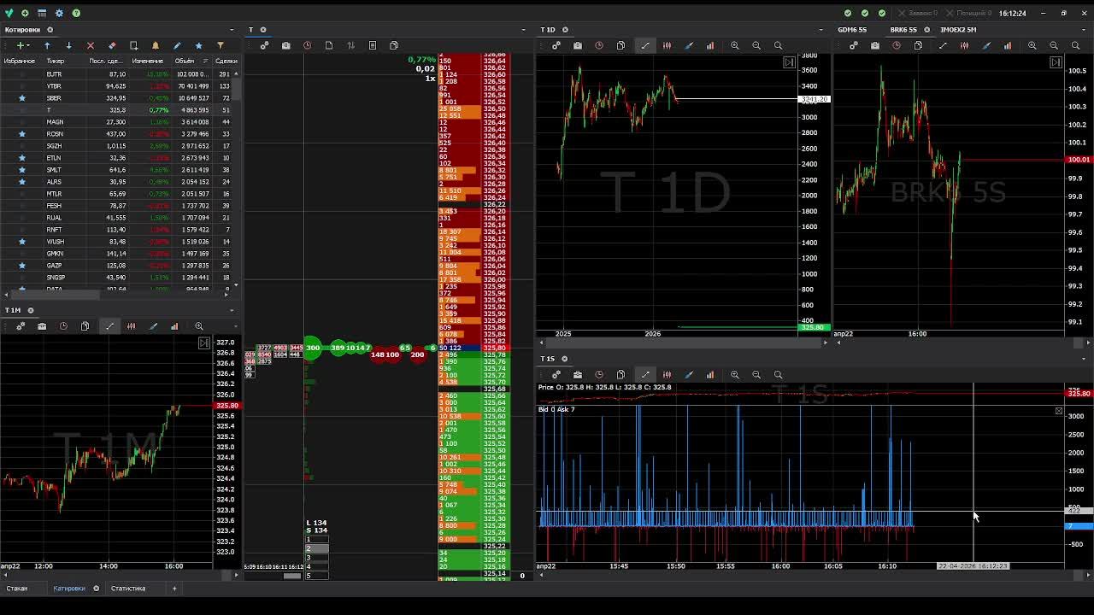Select volume preset 5 in order book

pos(317,576)
